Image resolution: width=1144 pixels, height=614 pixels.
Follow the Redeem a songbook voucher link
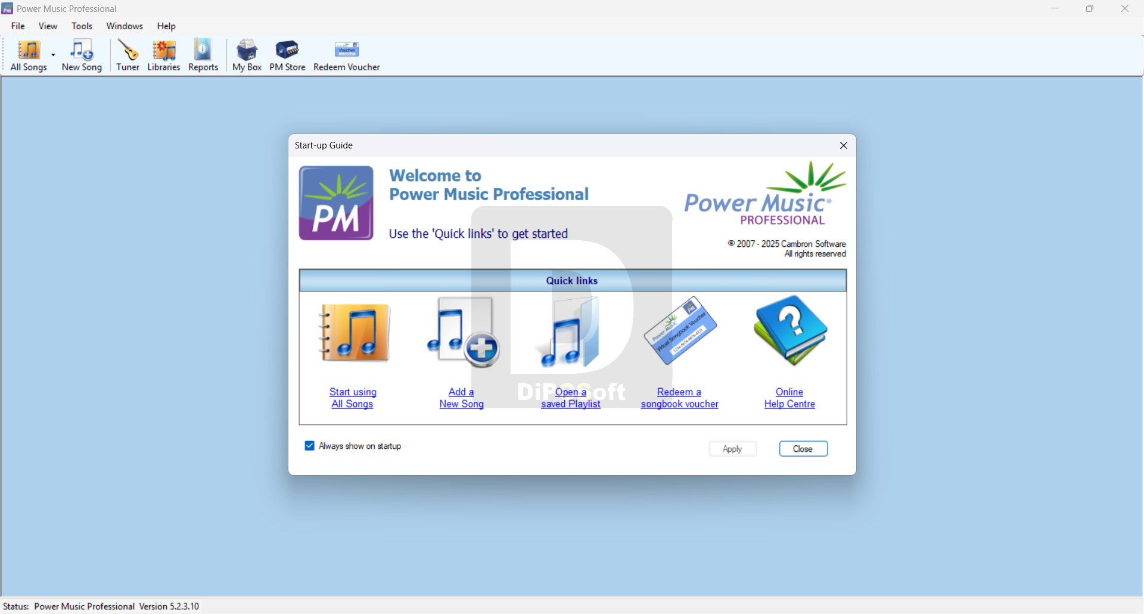click(x=680, y=398)
